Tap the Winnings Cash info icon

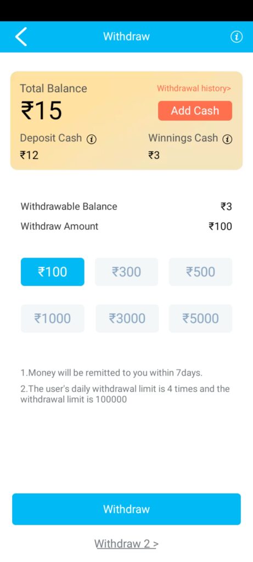pos(228,139)
